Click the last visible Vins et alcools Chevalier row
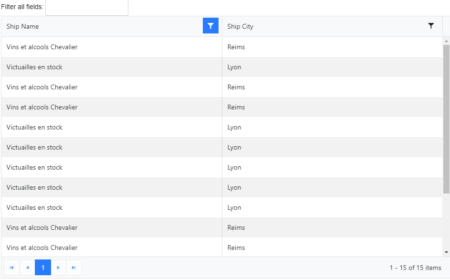Screen dimensions: 450x280 [42, 248]
